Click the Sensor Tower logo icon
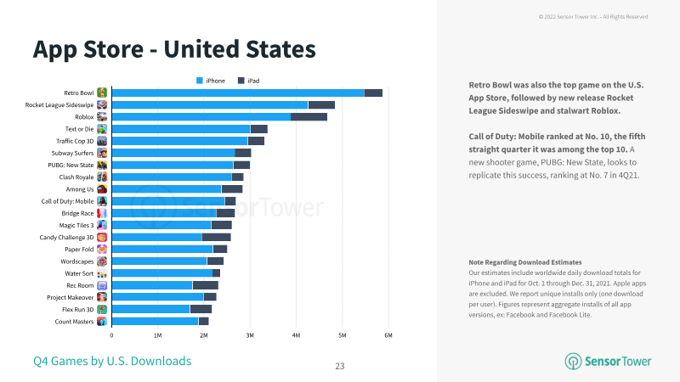The width and height of the screenshot is (680, 382). click(x=573, y=362)
